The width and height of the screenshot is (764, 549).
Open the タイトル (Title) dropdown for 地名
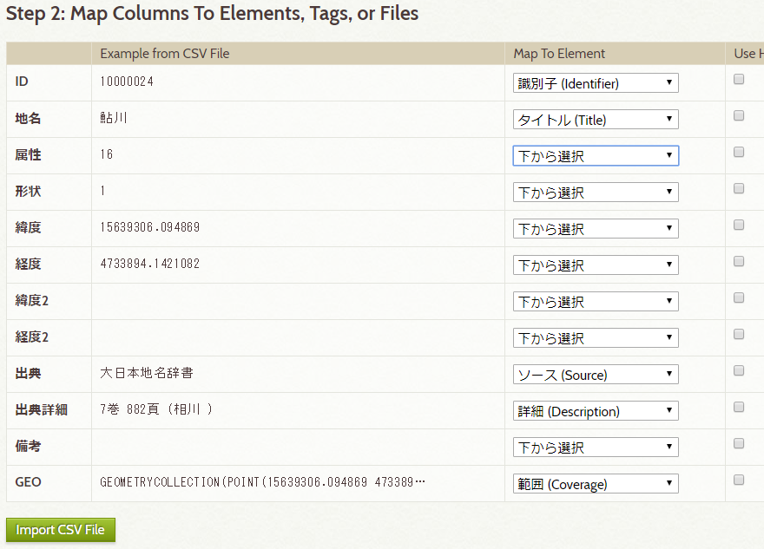pyautogui.click(x=596, y=119)
